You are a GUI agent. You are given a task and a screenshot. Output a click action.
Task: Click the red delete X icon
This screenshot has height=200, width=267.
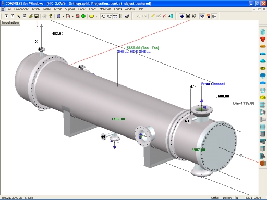(164, 16)
